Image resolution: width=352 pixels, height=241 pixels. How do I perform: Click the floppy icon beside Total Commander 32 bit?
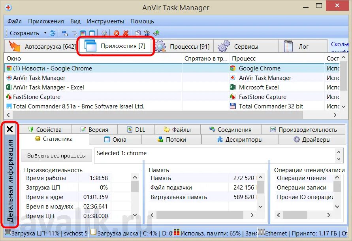[233, 106]
